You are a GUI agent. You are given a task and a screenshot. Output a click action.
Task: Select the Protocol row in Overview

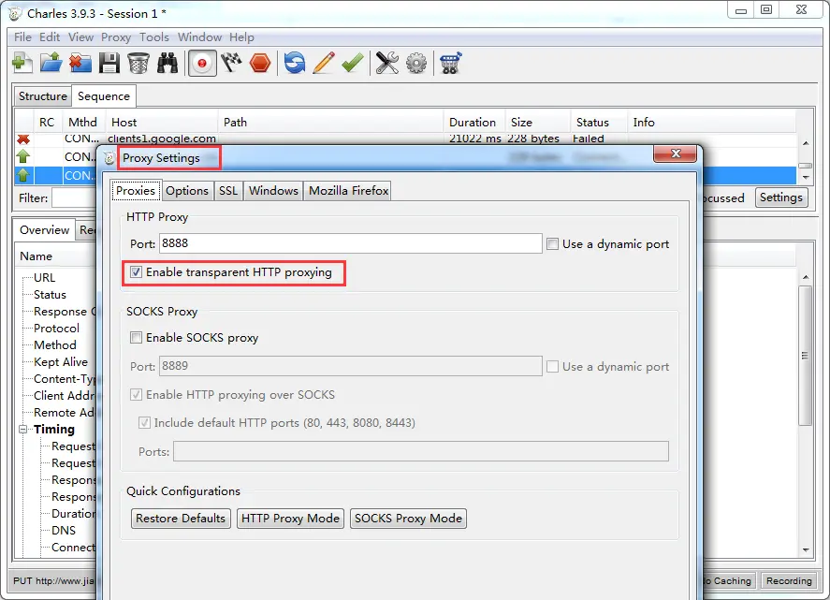[57, 329]
